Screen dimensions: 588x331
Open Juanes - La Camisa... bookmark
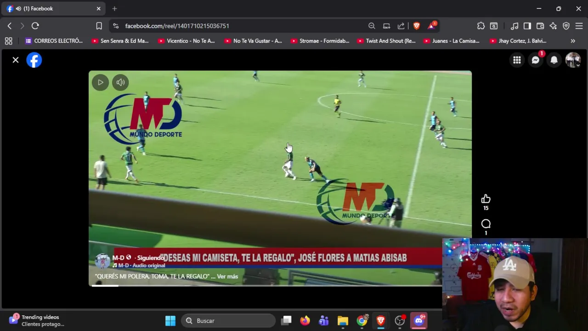click(451, 41)
